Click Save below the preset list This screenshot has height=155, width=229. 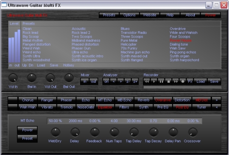54,65
